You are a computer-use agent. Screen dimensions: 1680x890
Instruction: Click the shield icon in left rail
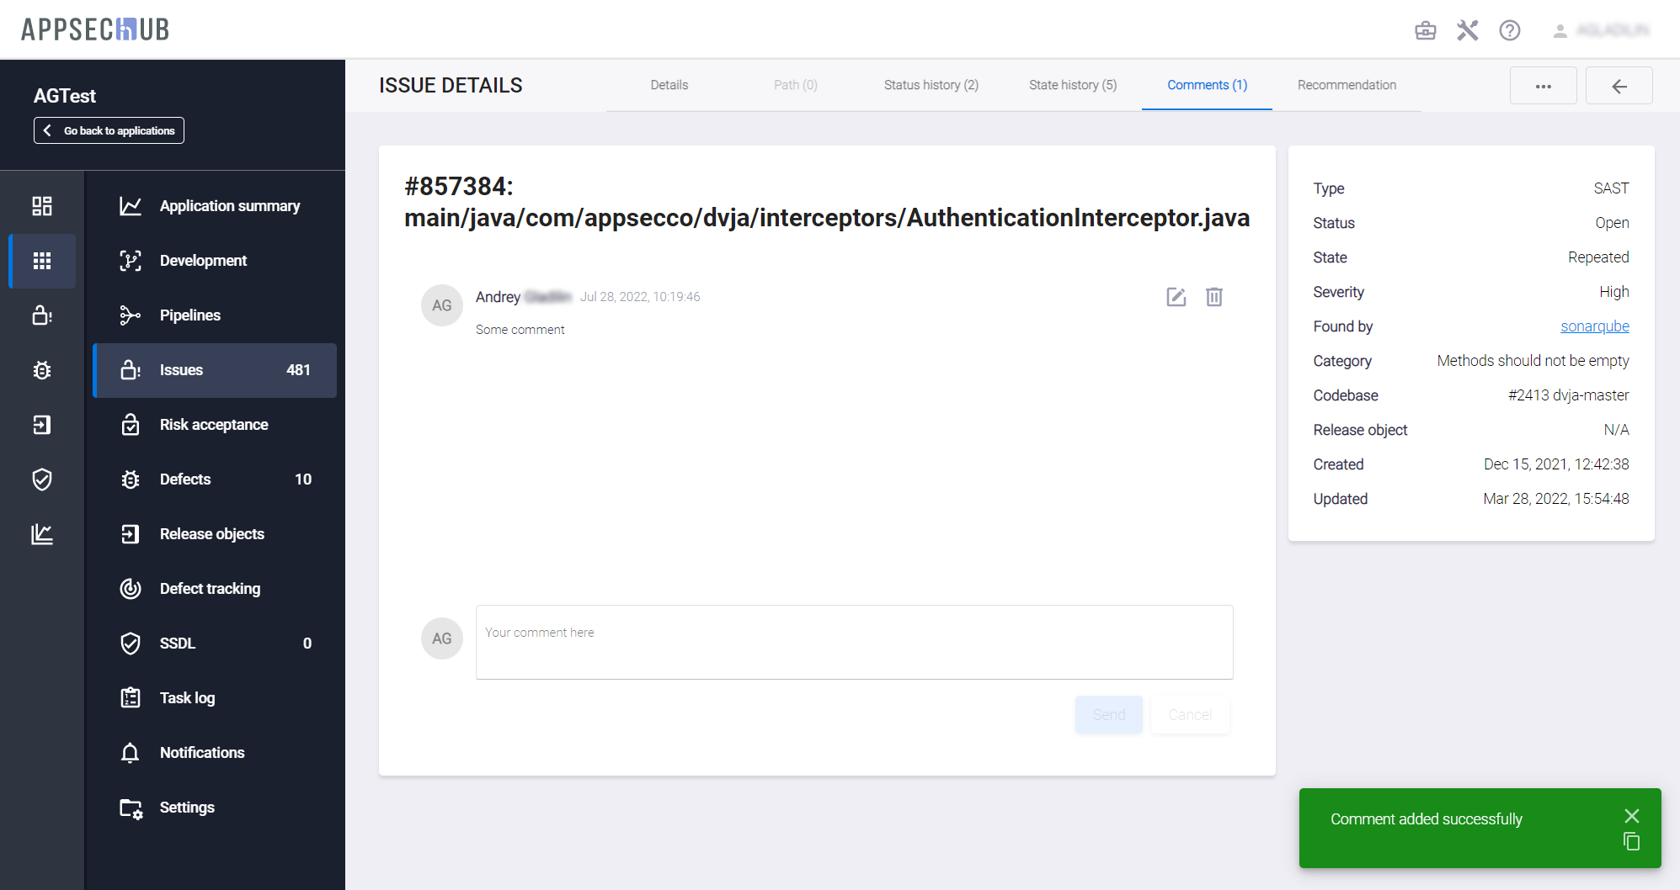click(42, 479)
